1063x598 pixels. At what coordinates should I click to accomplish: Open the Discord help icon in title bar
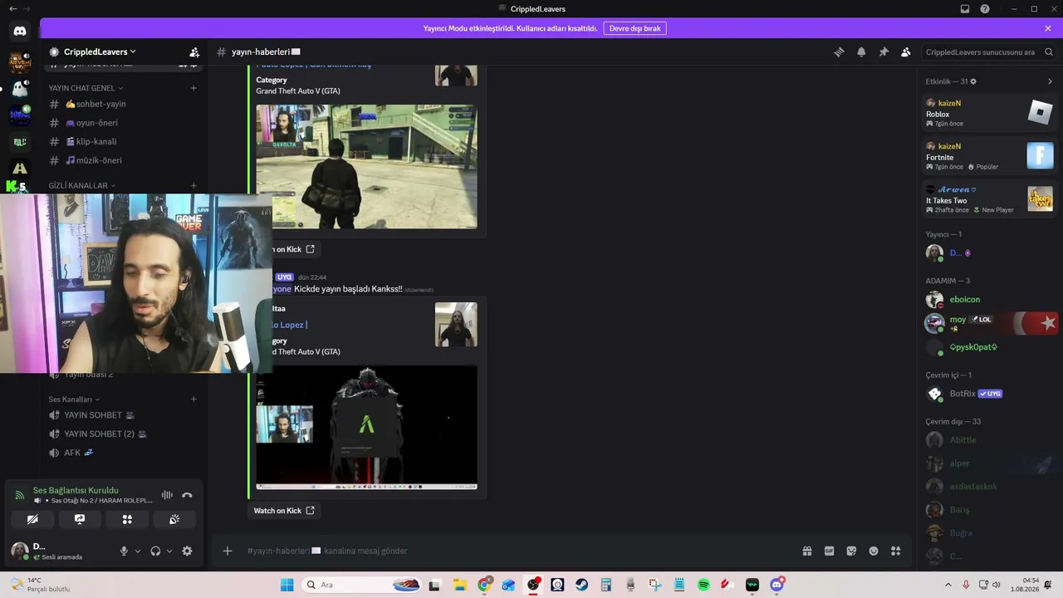[x=985, y=9]
